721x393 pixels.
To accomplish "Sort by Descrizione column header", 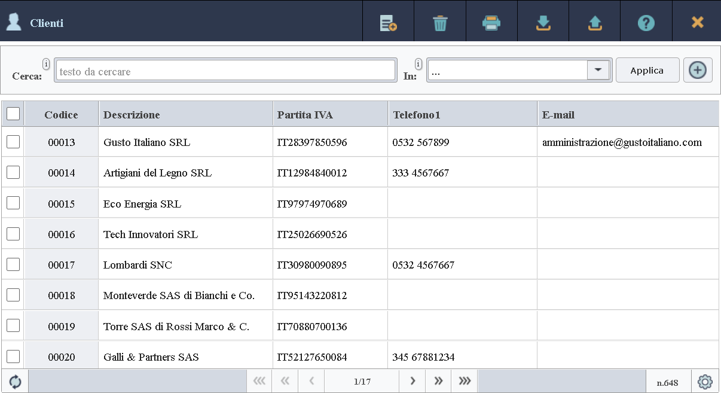I will 132,115.
